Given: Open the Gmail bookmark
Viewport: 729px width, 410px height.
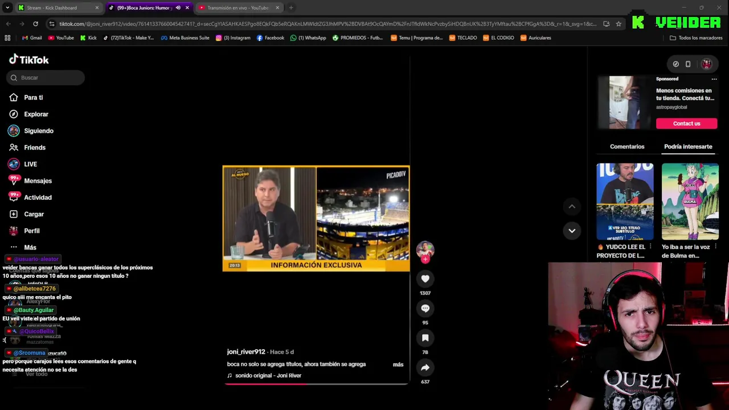Looking at the screenshot, I should click(x=32, y=38).
